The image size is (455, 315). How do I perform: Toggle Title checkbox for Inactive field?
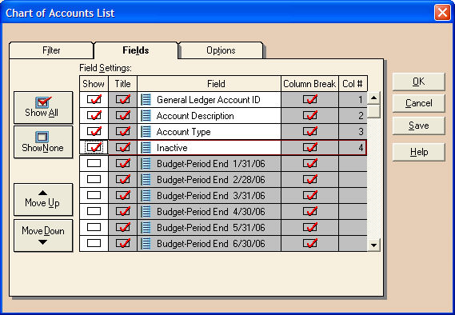122,147
